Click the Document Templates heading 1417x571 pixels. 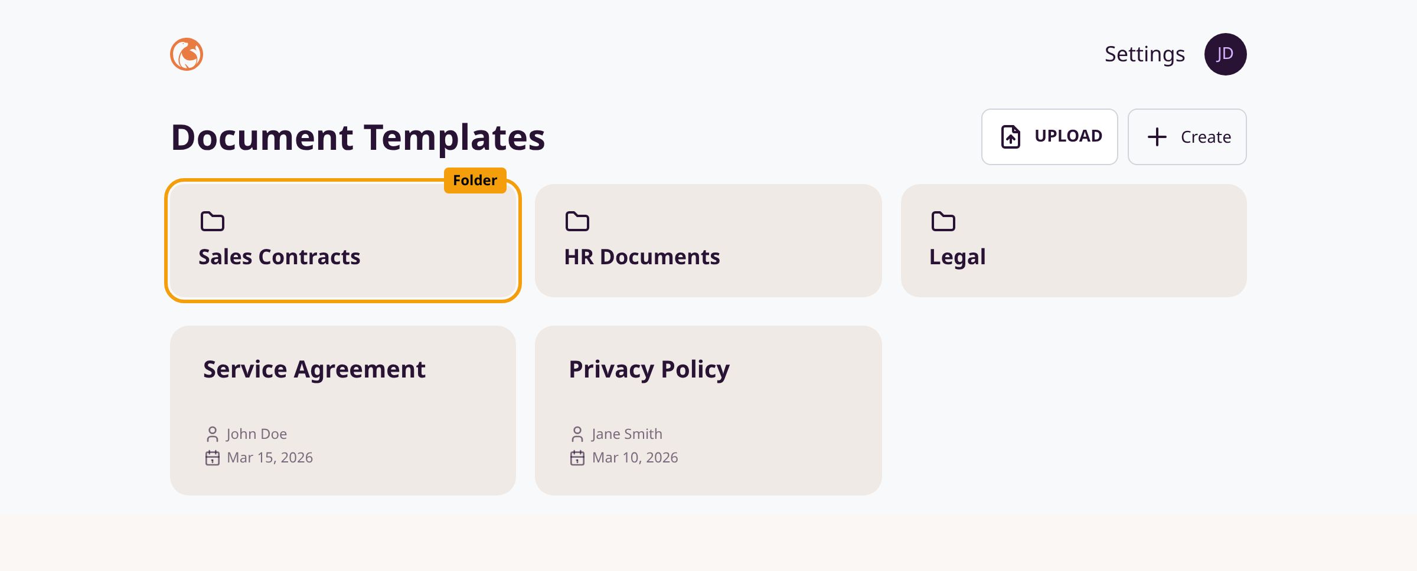click(x=358, y=138)
